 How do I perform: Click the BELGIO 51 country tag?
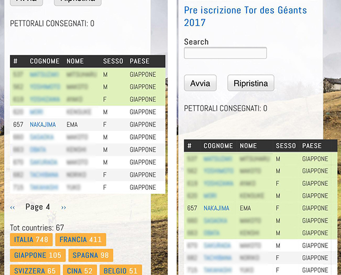pyautogui.click(x=120, y=271)
